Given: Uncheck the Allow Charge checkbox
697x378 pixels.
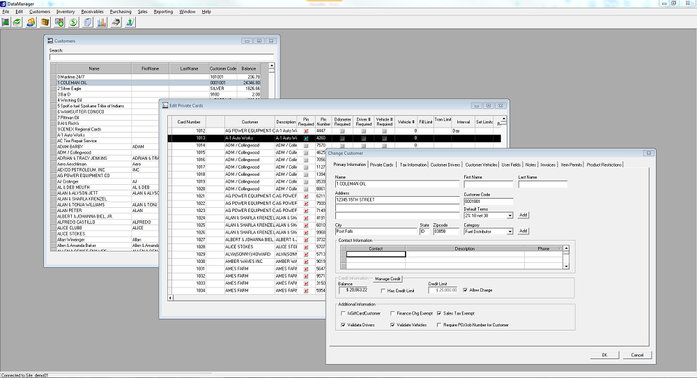Looking at the screenshot, I should point(466,290).
